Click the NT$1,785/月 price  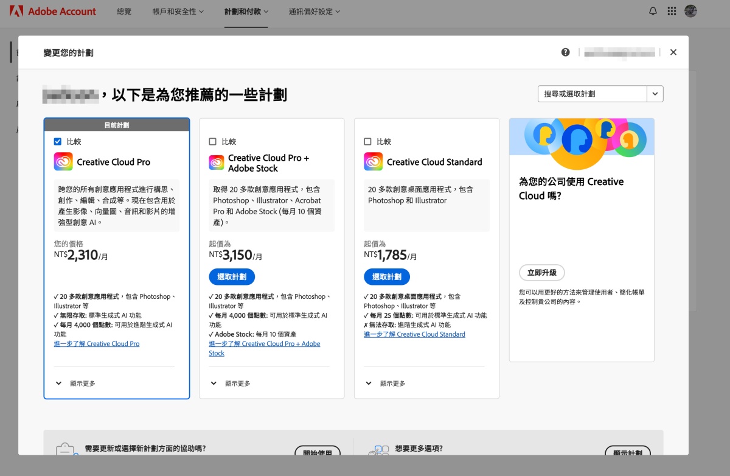tap(391, 255)
